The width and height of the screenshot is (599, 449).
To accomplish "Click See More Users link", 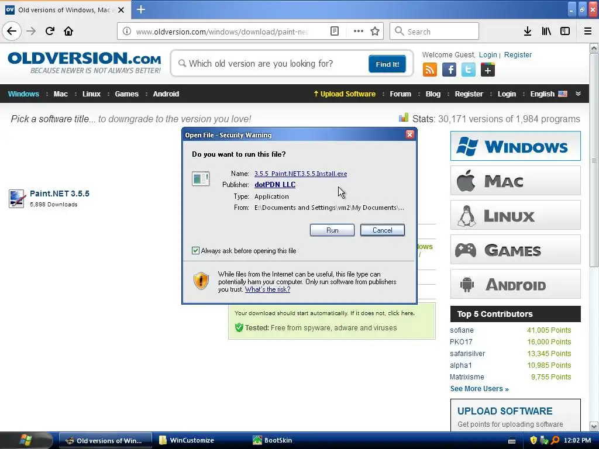I will tap(480, 389).
